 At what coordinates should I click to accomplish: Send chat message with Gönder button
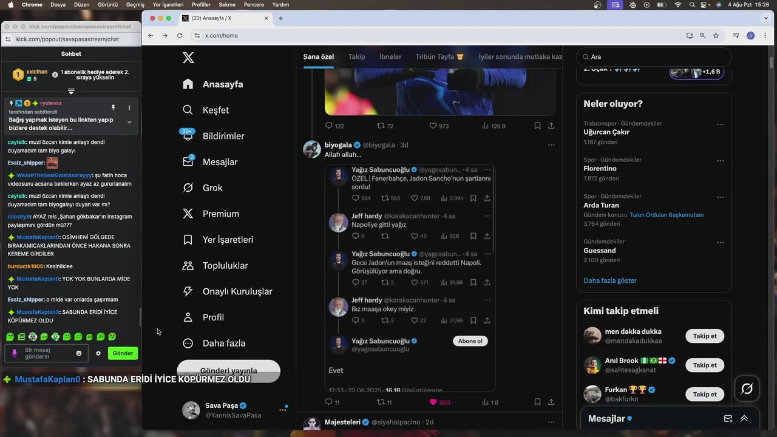(123, 353)
